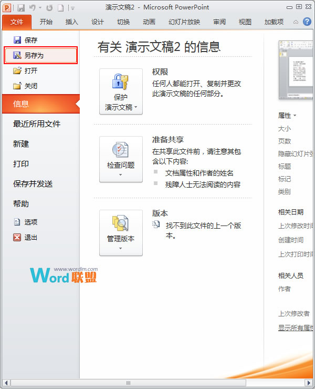Click the version document icon beside 找不到此文件
Image resolution: width=315 pixels, height=389 pixels.
point(156,224)
